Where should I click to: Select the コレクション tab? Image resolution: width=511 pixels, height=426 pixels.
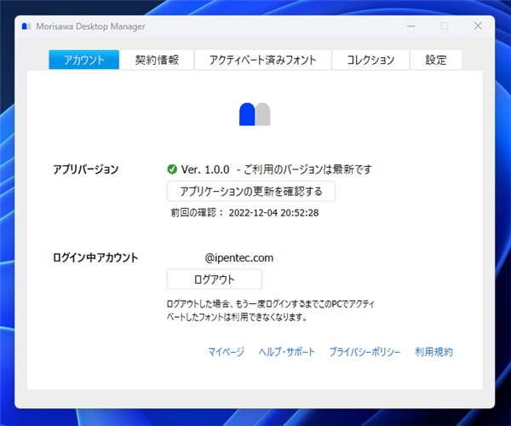tap(370, 60)
